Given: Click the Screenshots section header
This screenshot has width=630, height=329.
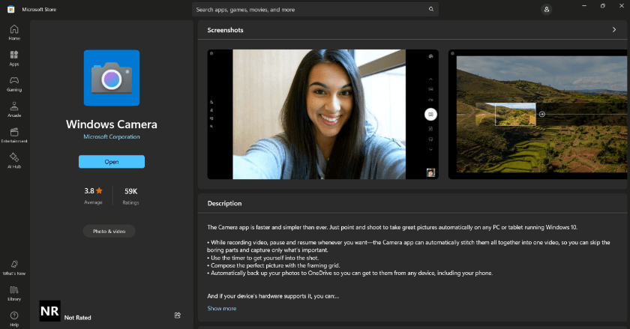Looking at the screenshot, I should 226,30.
